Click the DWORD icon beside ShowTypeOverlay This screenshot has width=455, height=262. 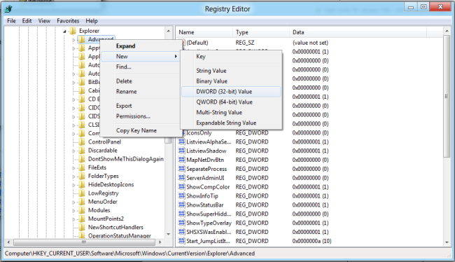click(x=182, y=223)
